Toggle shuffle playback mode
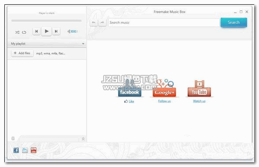Screen dimensions: 259x167 17,32
